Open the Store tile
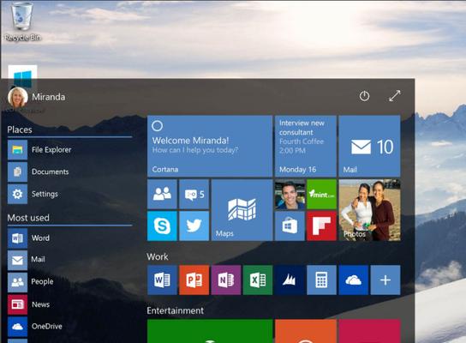Screen dimensions: 466x343 (290, 226)
